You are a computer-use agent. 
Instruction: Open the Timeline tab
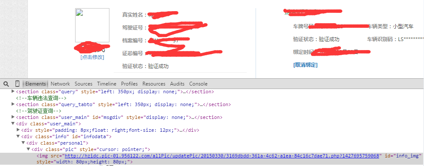[107, 84]
